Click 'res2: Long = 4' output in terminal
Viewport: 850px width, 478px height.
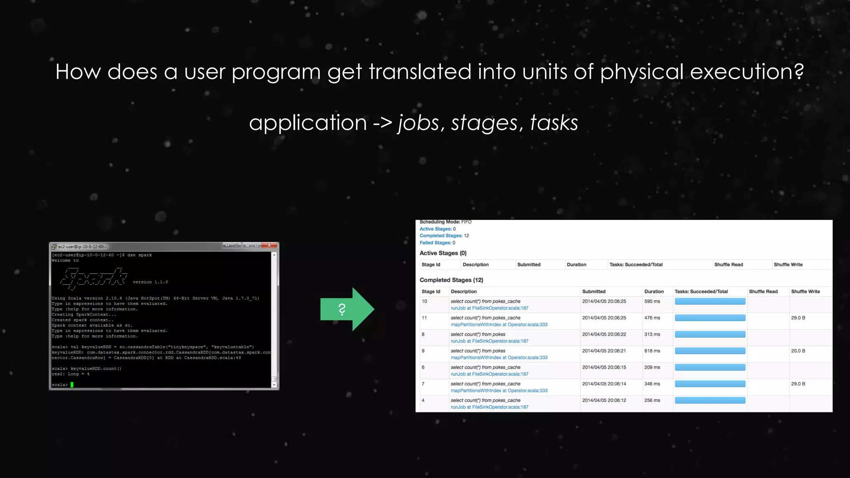pyautogui.click(x=71, y=374)
